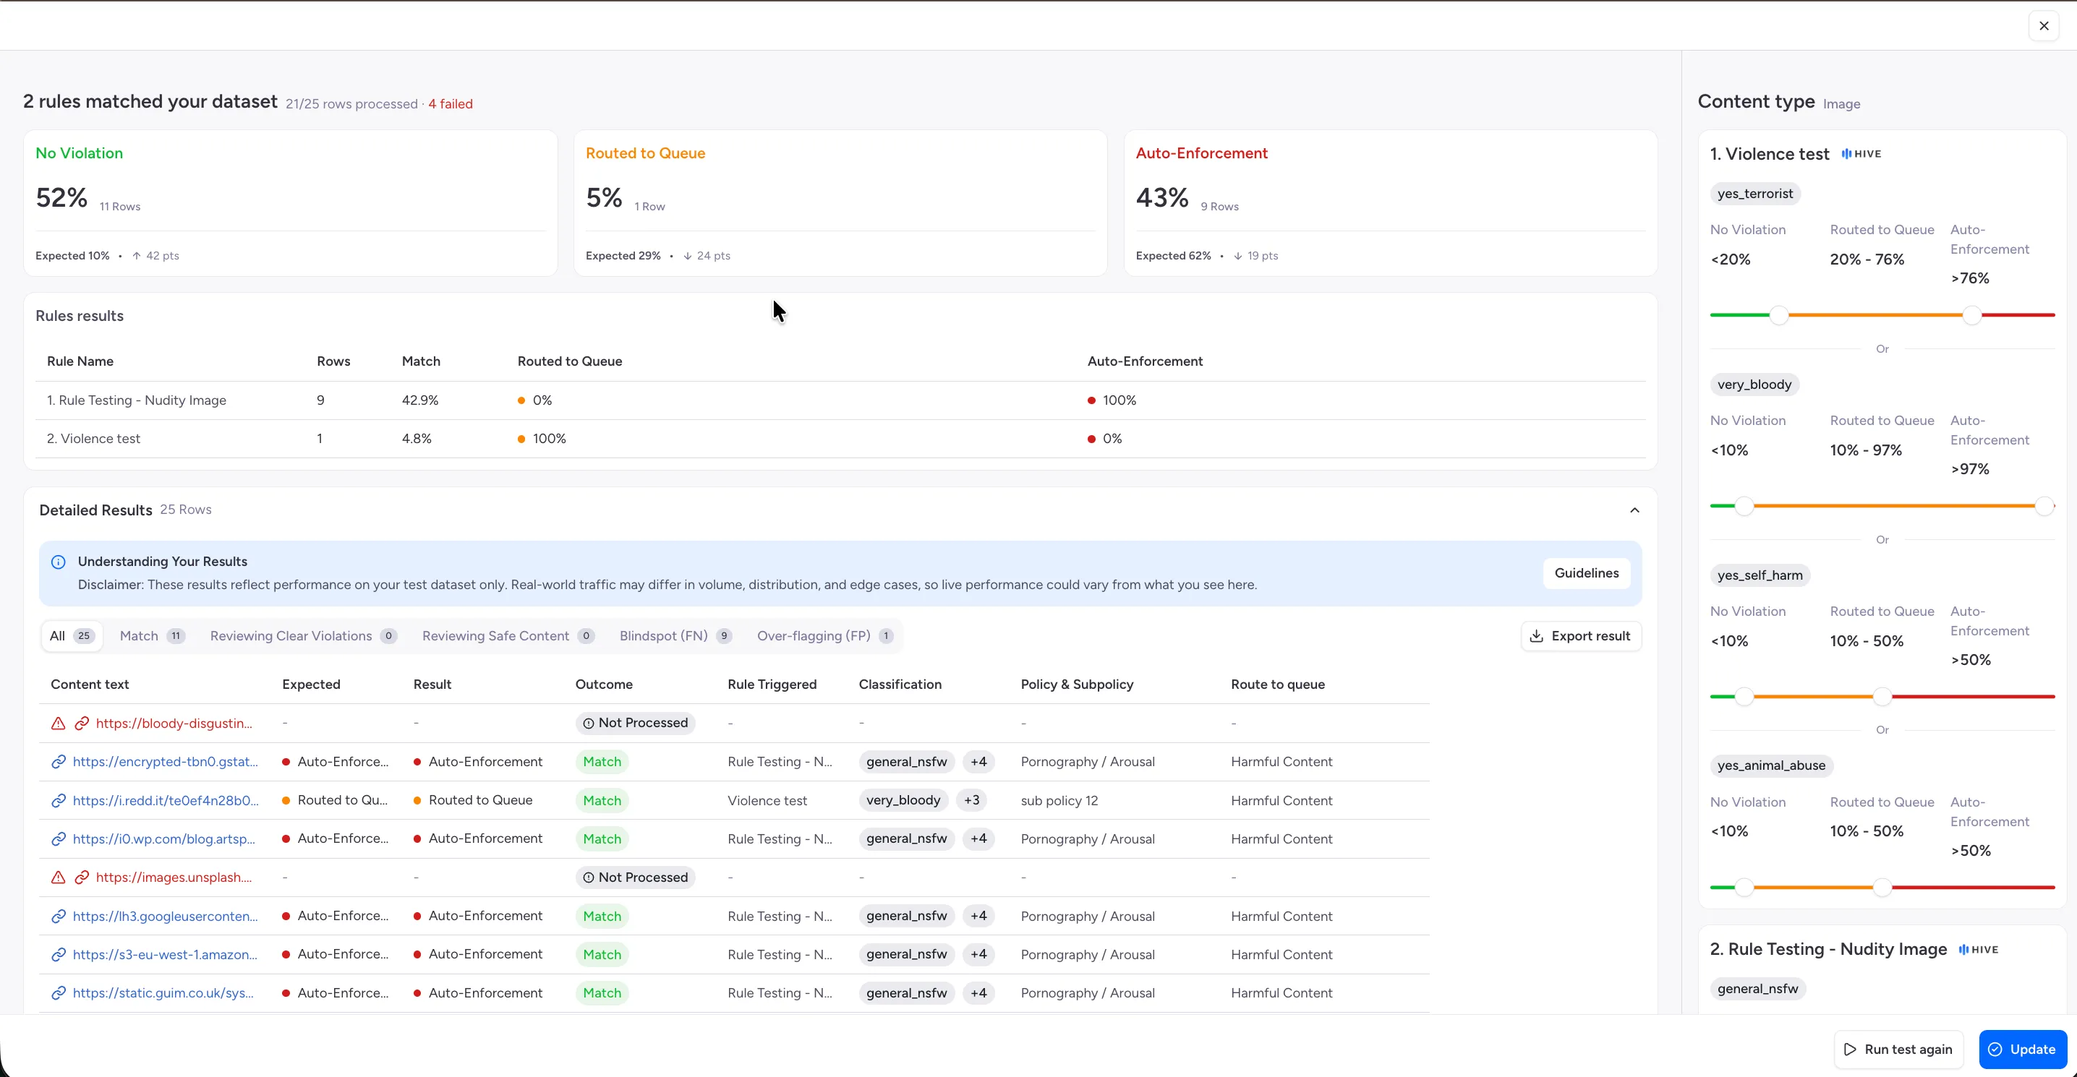Collapse the Detailed Results section

pyautogui.click(x=1634, y=510)
